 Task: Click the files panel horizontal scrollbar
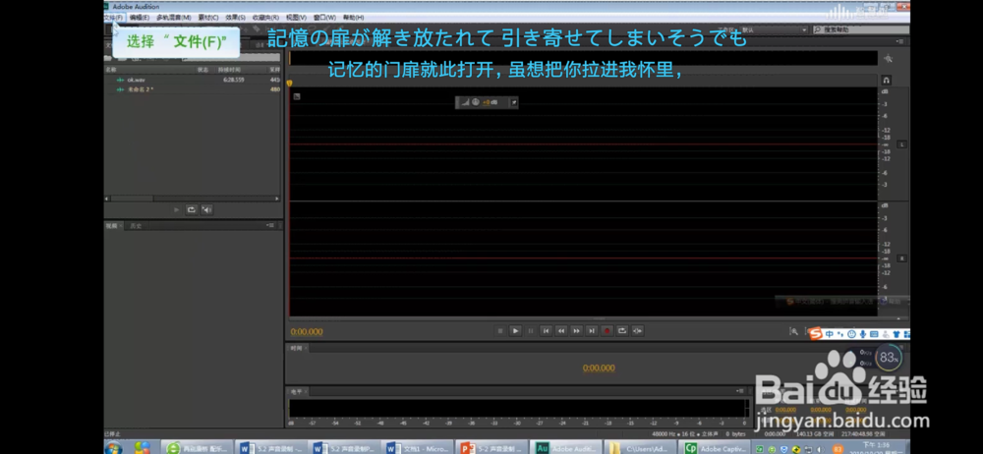(x=192, y=199)
